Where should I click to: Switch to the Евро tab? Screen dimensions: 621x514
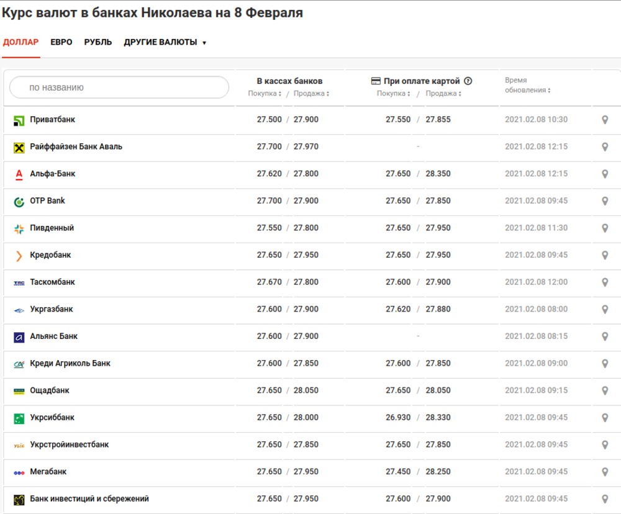tap(61, 42)
